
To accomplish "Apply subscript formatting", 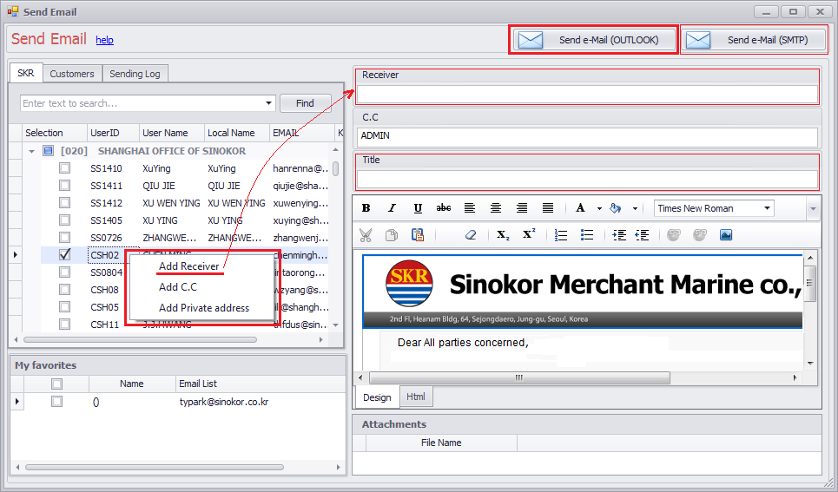I will [x=503, y=235].
